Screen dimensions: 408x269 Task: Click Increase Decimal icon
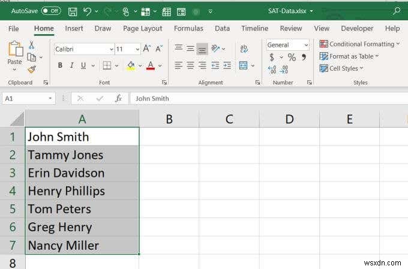272,69
